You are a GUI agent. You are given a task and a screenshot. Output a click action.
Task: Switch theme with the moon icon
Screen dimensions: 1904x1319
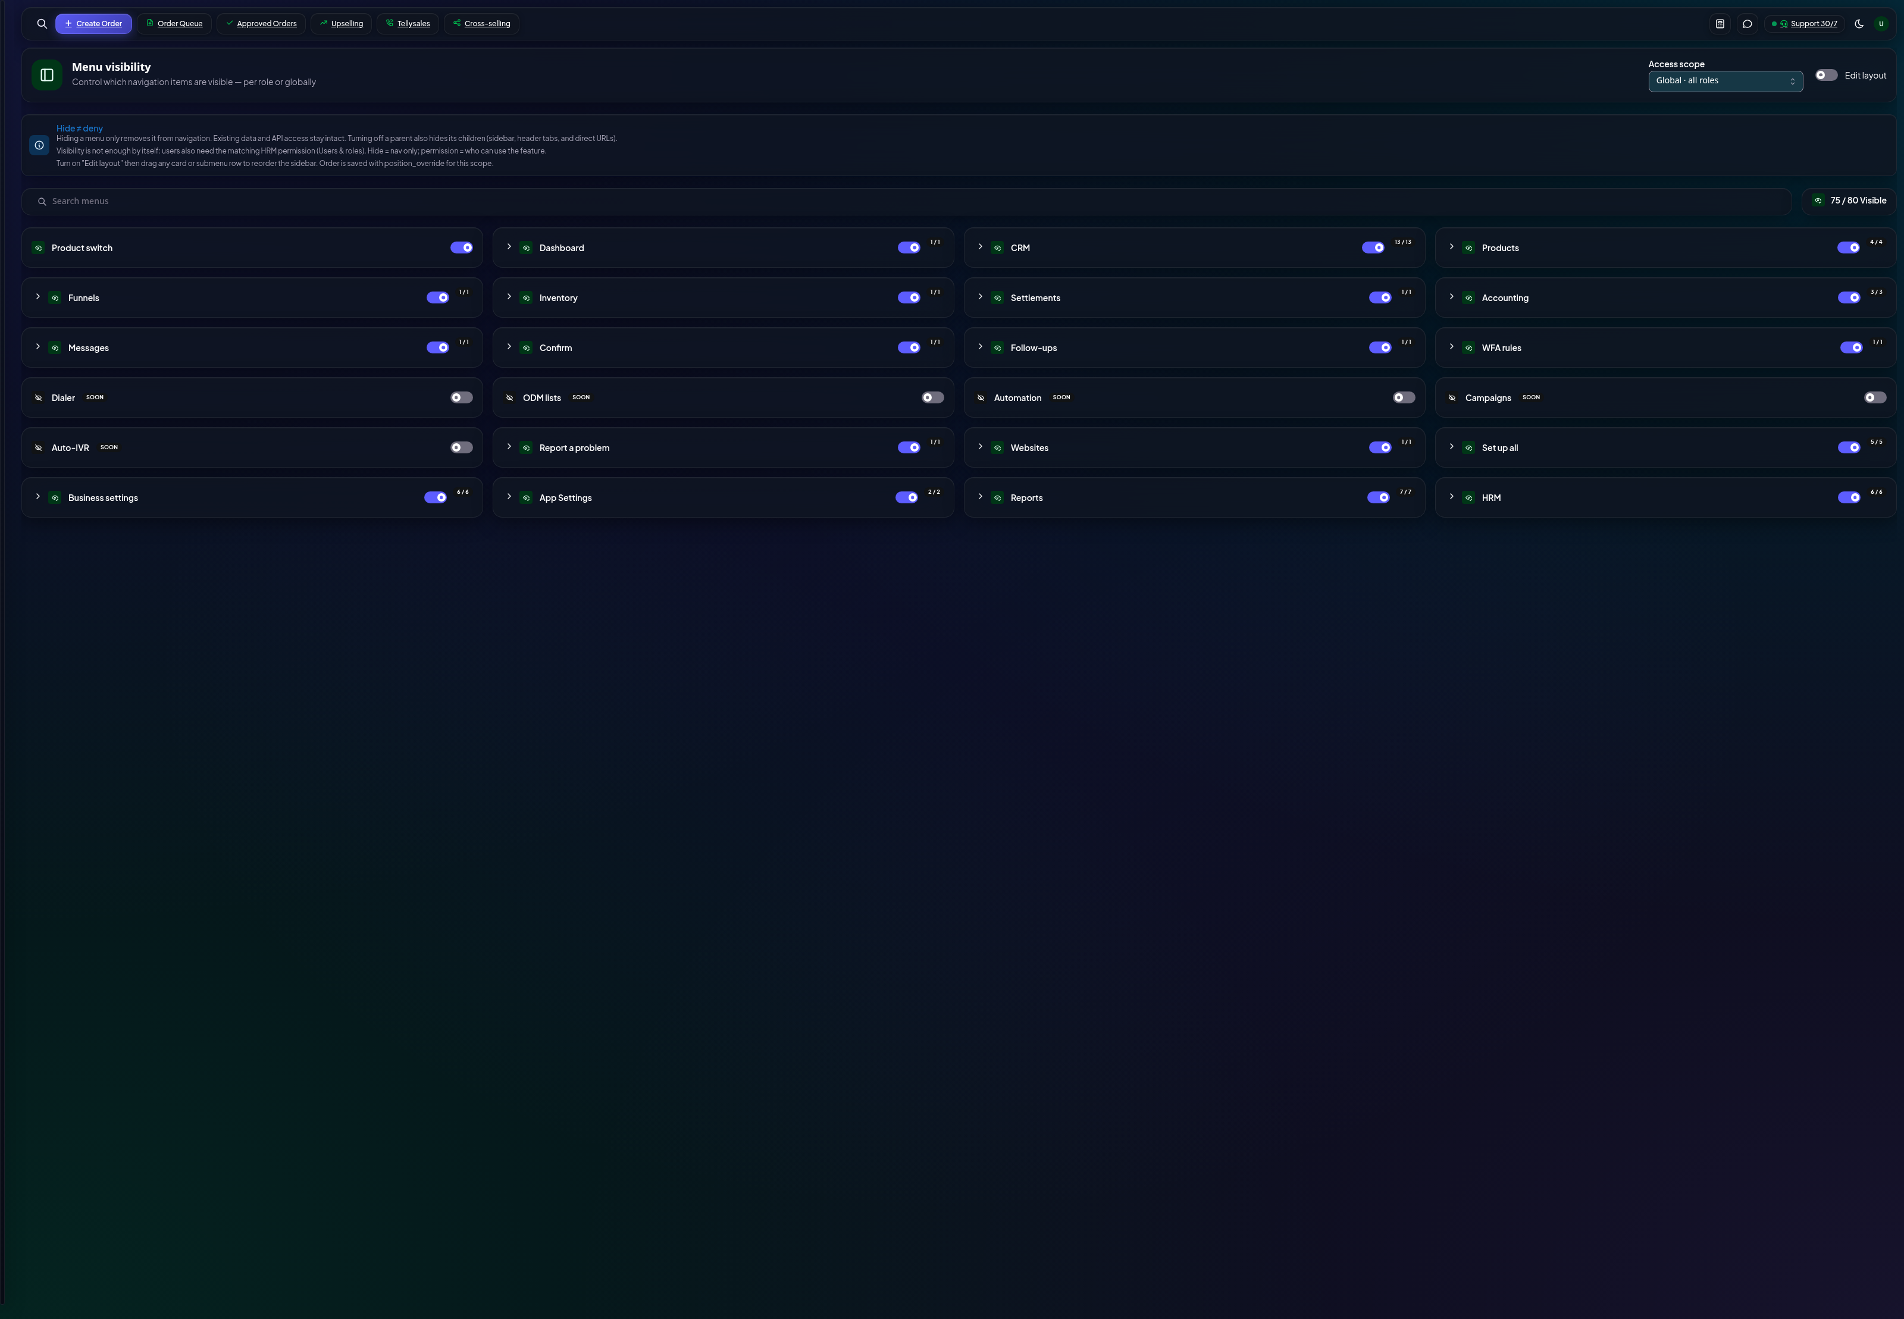click(x=1859, y=24)
